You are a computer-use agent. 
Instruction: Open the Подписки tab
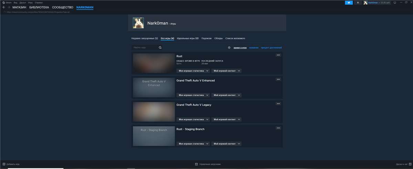pyautogui.click(x=206, y=38)
